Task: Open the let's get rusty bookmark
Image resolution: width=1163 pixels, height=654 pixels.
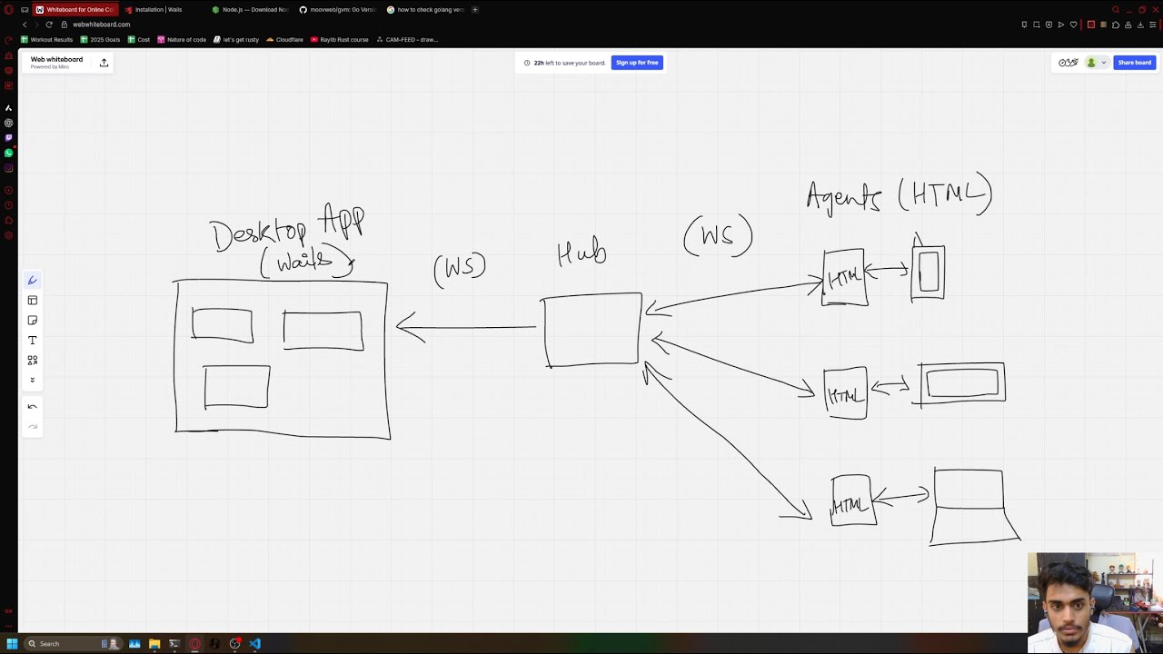Action: pyautogui.click(x=236, y=40)
